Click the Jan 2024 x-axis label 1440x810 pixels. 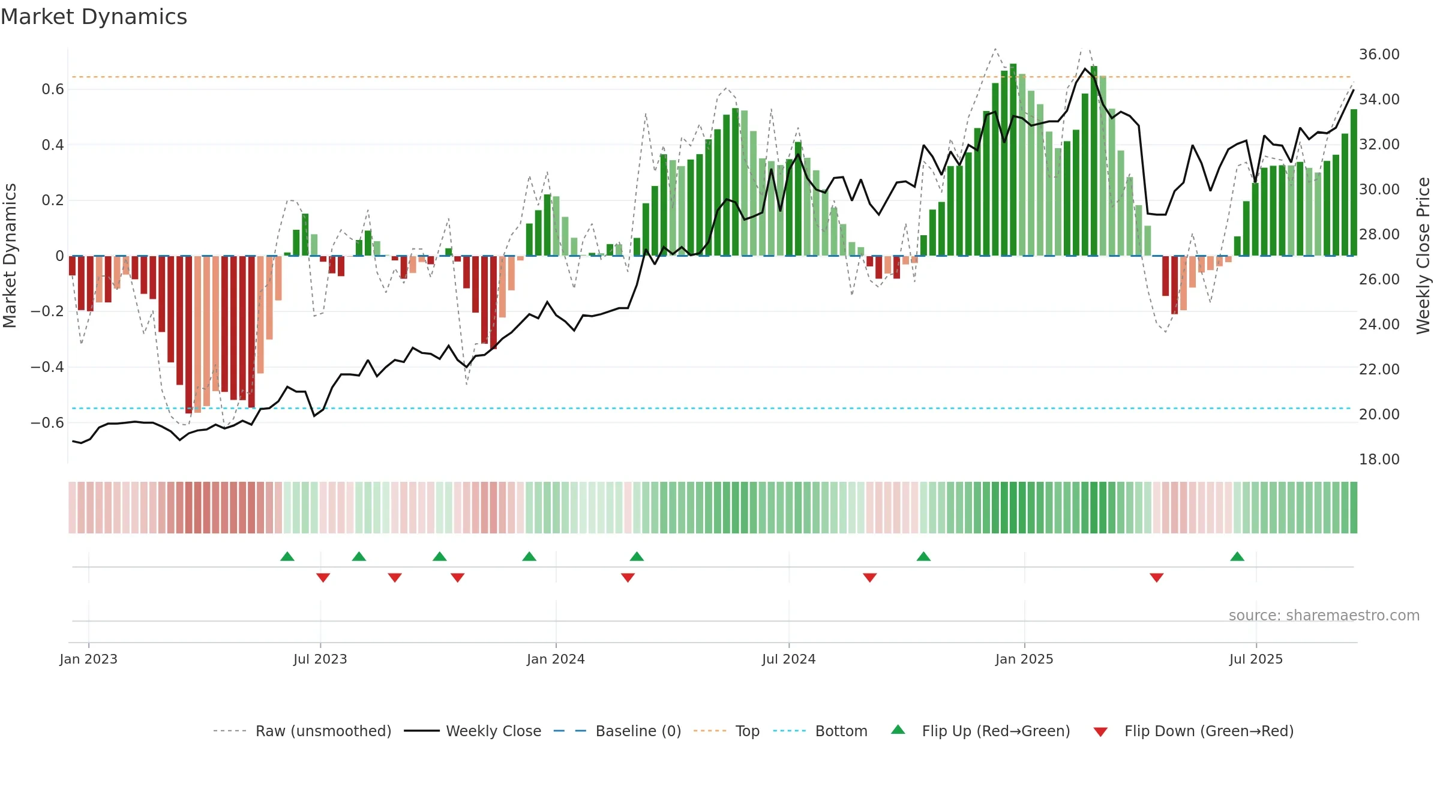pos(556,659)
